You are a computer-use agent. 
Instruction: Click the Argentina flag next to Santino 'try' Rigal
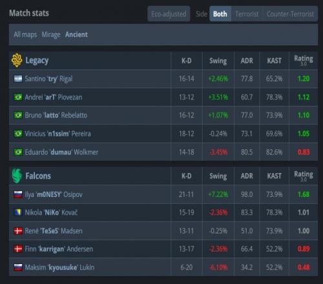(18, 79)
